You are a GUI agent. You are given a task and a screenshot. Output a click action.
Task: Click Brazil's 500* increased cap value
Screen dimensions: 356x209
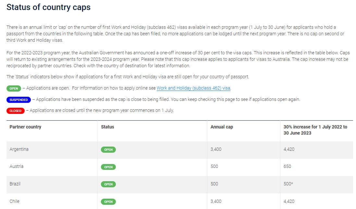tap(288, 184)
